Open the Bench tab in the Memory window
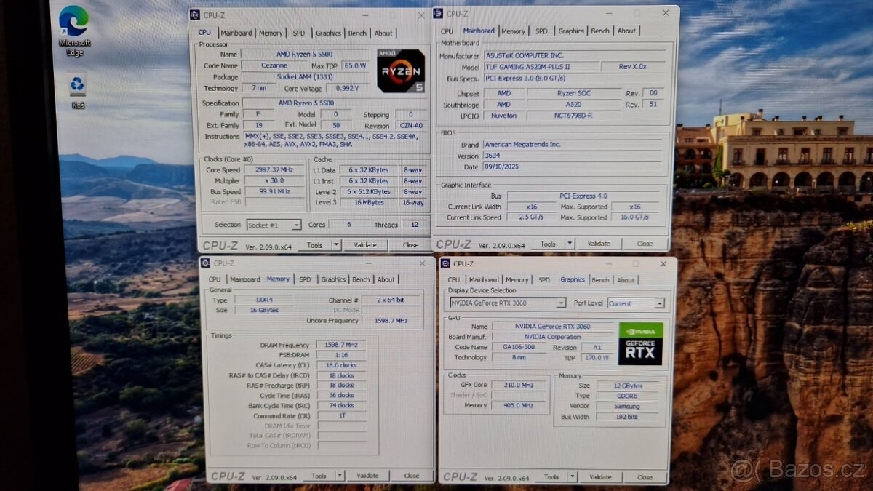873x491 pixels. click(x=362, y=279)
